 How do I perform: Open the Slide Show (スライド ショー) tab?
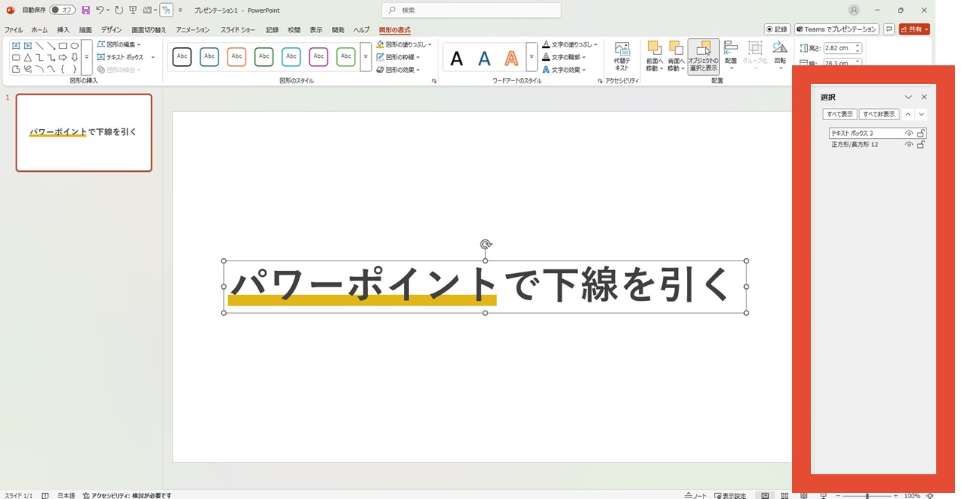[x=238, y=30]
